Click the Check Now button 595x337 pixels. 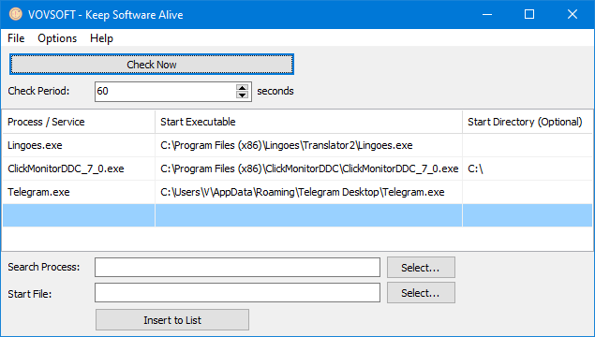click(152, 65)
